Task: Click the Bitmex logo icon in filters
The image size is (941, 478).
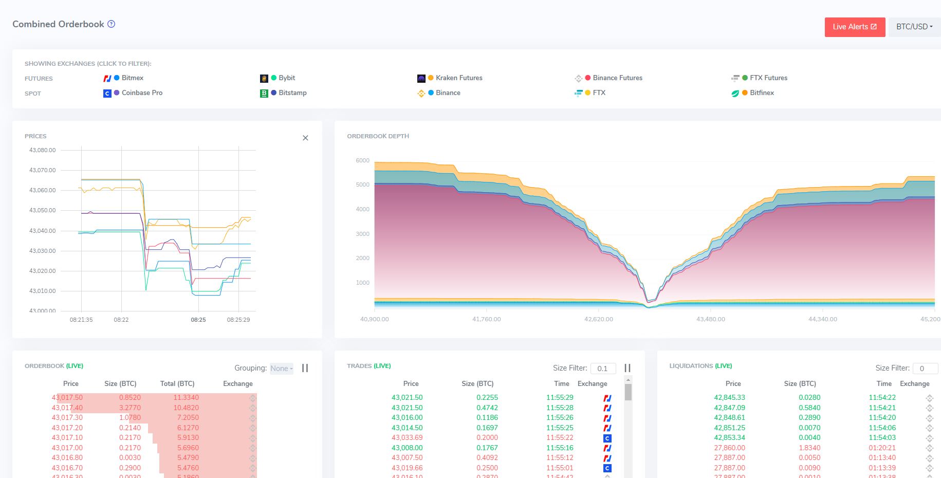Action: pos(107,79)
